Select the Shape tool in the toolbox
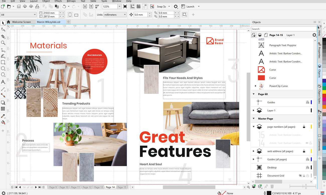This screenshot has width=326, height=195. click(3, 29)
